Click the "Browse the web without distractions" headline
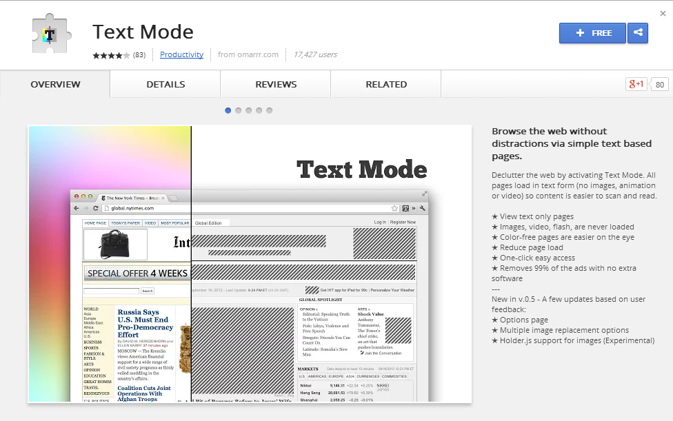The height and width of the screenshot is (421, 673). point(572,143)
